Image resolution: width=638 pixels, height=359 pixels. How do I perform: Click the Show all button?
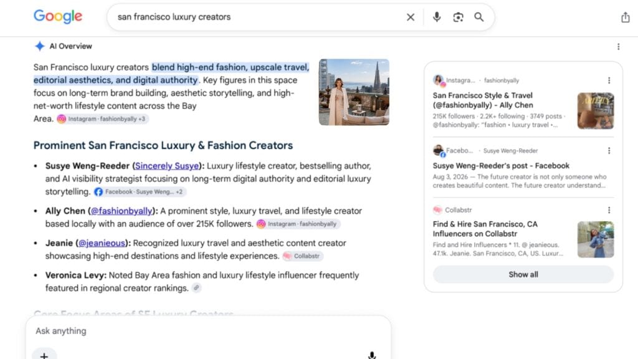[523, 274]
